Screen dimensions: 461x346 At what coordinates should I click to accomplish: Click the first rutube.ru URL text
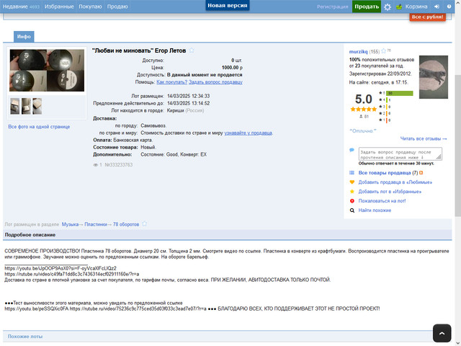pyautogui.click(x=72, y=274)
